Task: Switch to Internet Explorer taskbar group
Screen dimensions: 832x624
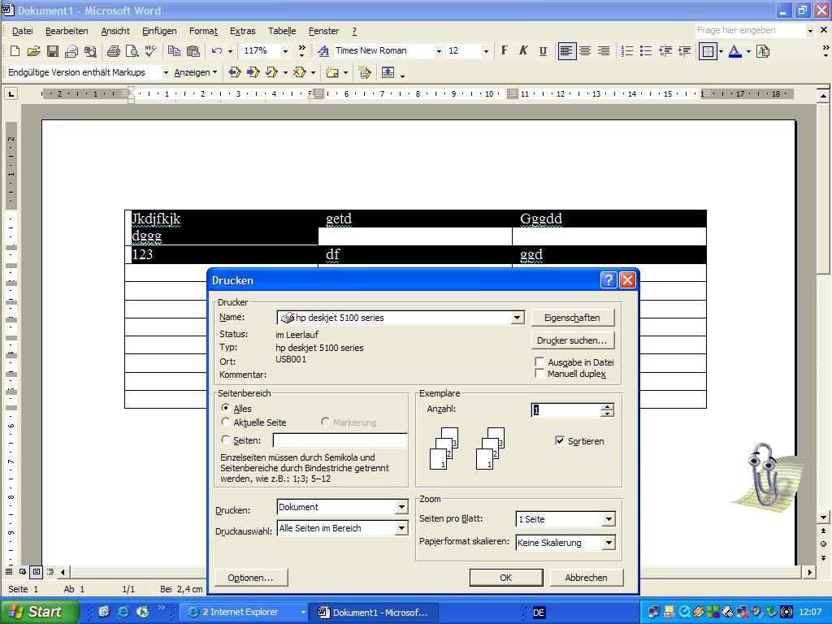Action: click(x=244, y=613)
